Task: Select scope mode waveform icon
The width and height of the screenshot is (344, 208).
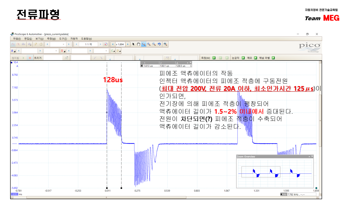Action: (13, 44)
